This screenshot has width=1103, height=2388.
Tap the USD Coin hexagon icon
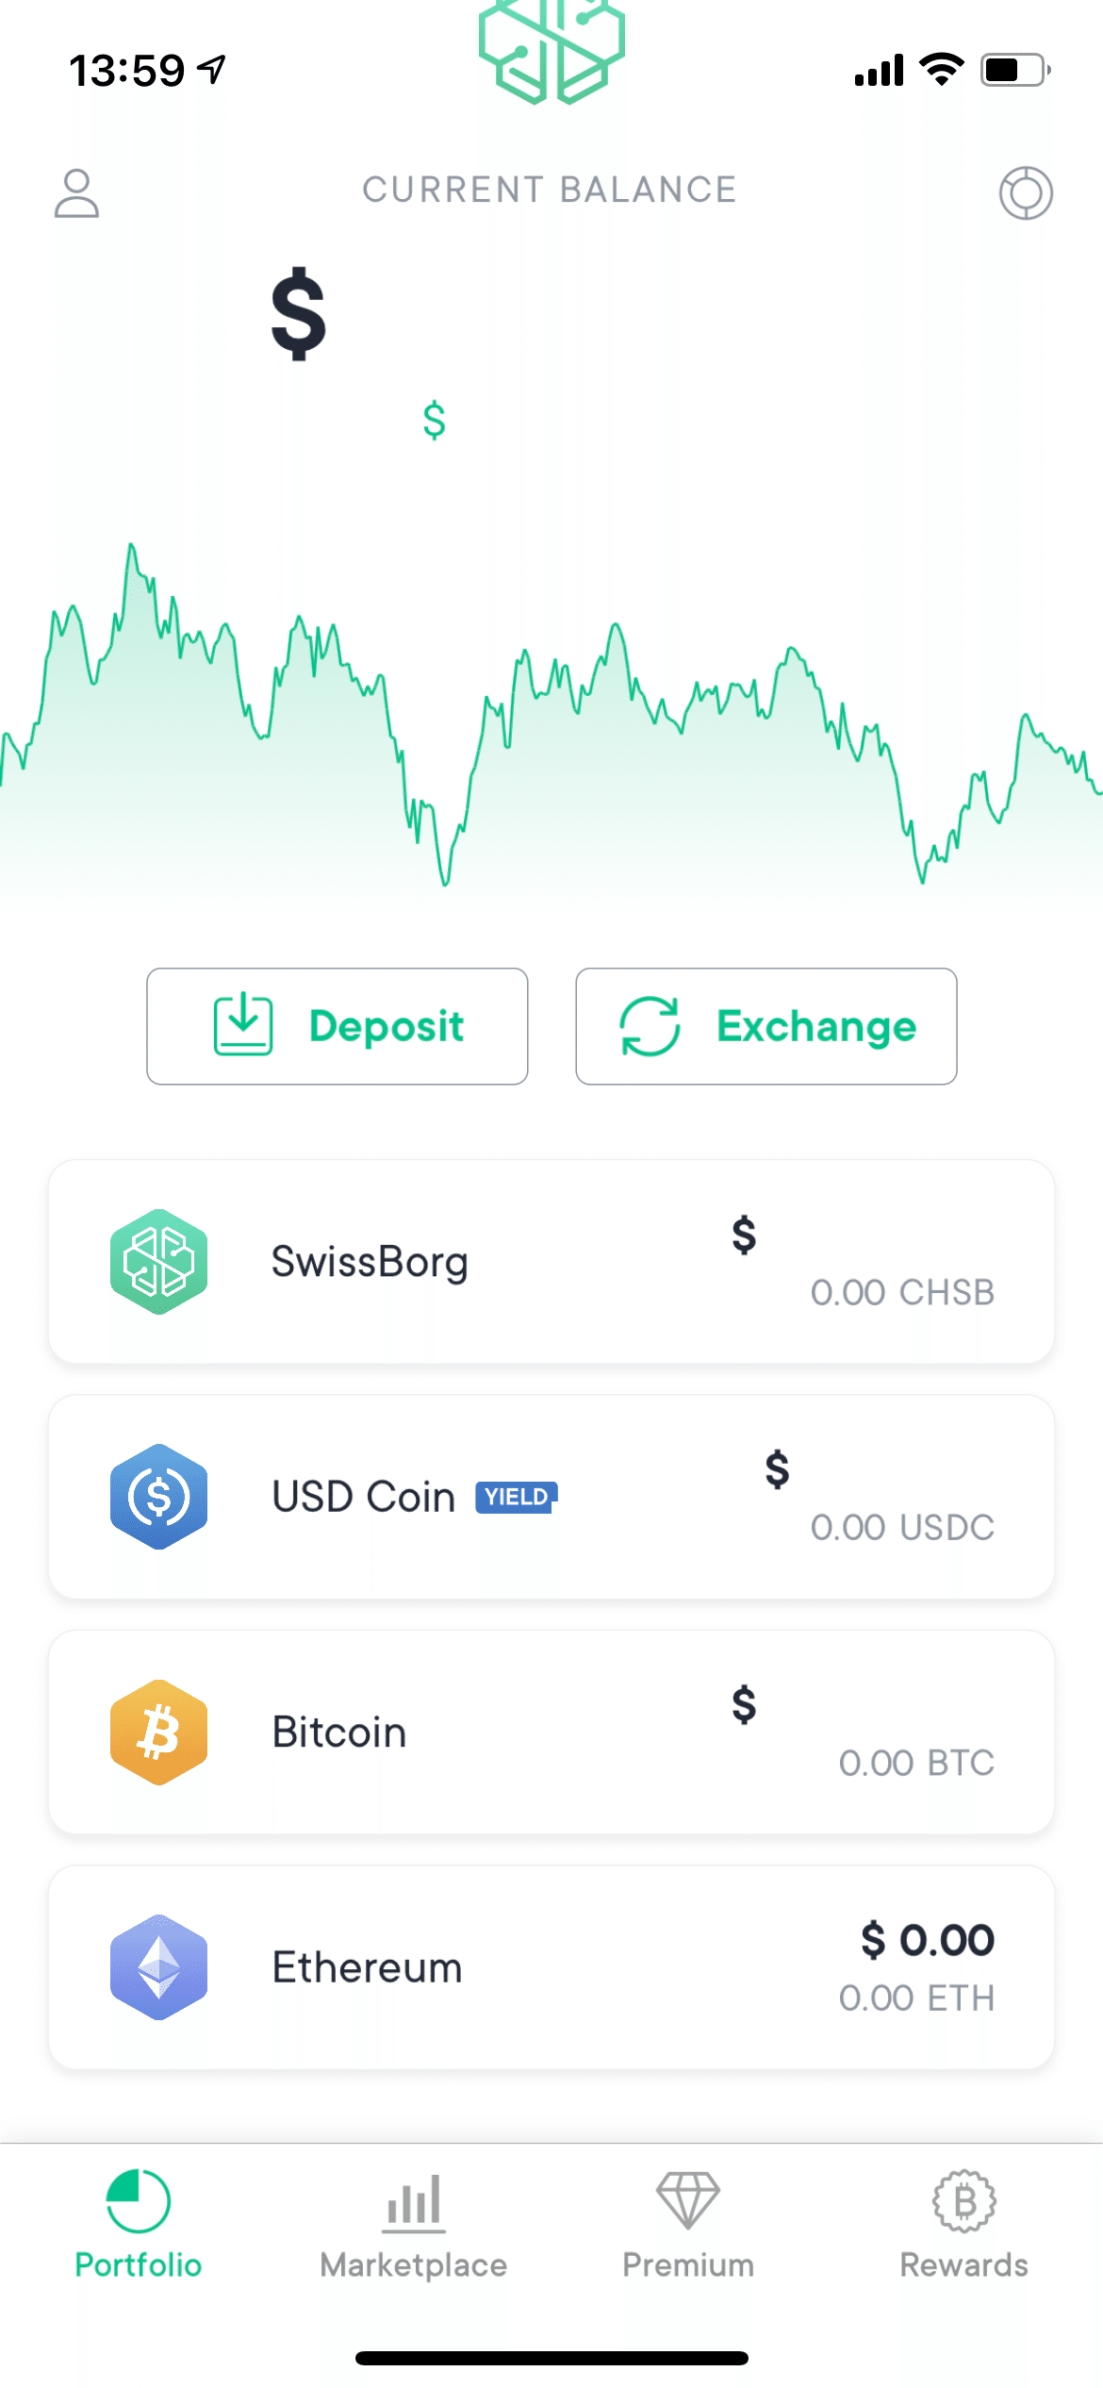[158, 1497]
